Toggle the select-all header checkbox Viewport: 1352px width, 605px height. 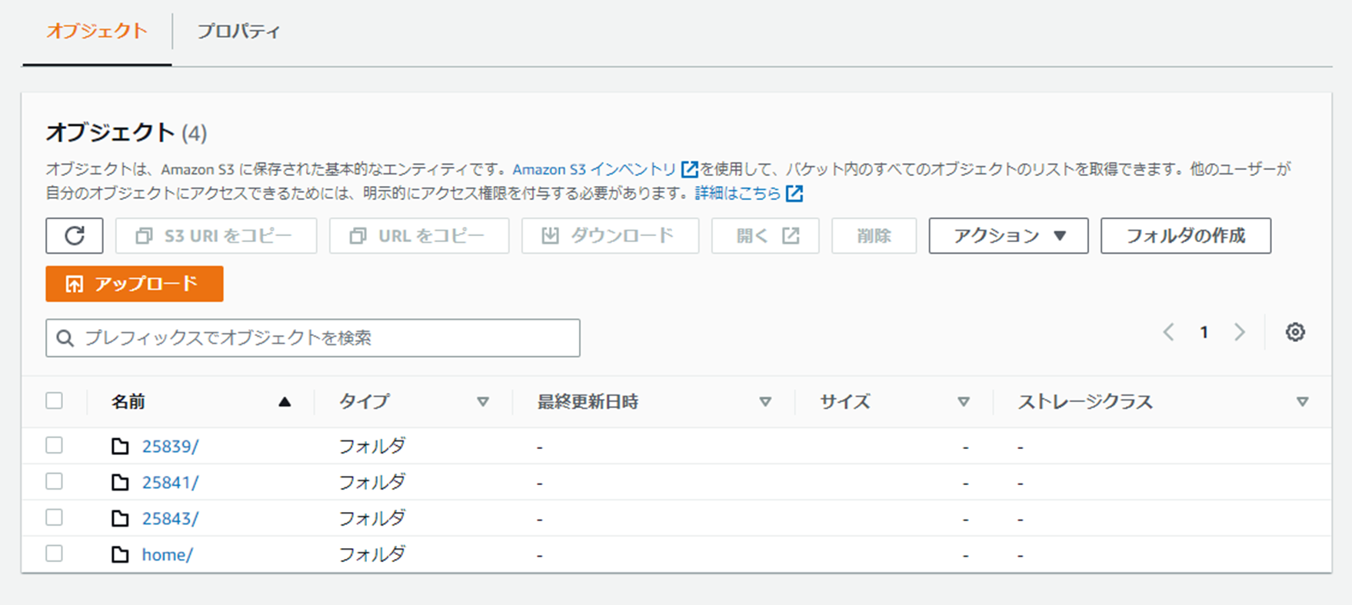tap(54, 401)
